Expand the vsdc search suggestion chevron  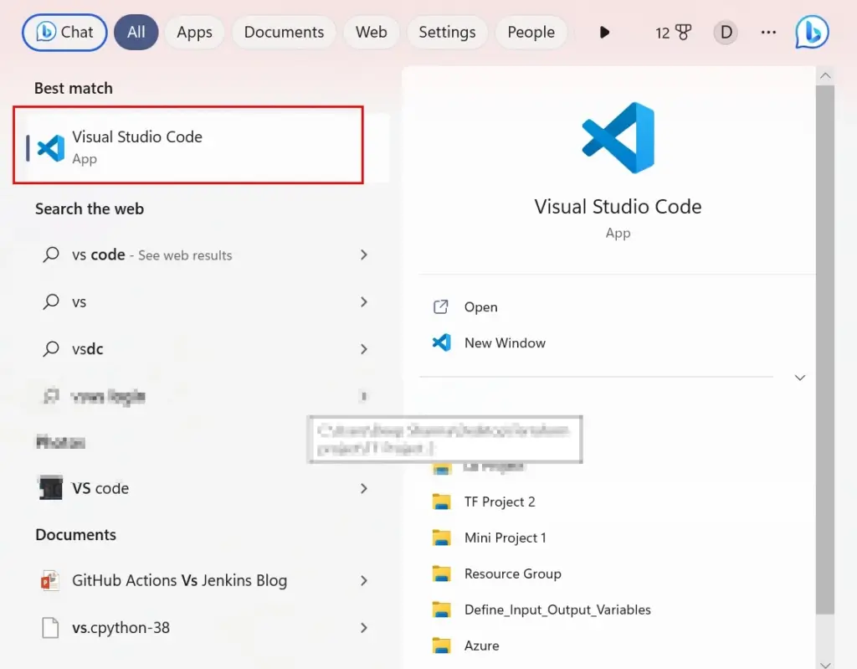pos(364,348)
